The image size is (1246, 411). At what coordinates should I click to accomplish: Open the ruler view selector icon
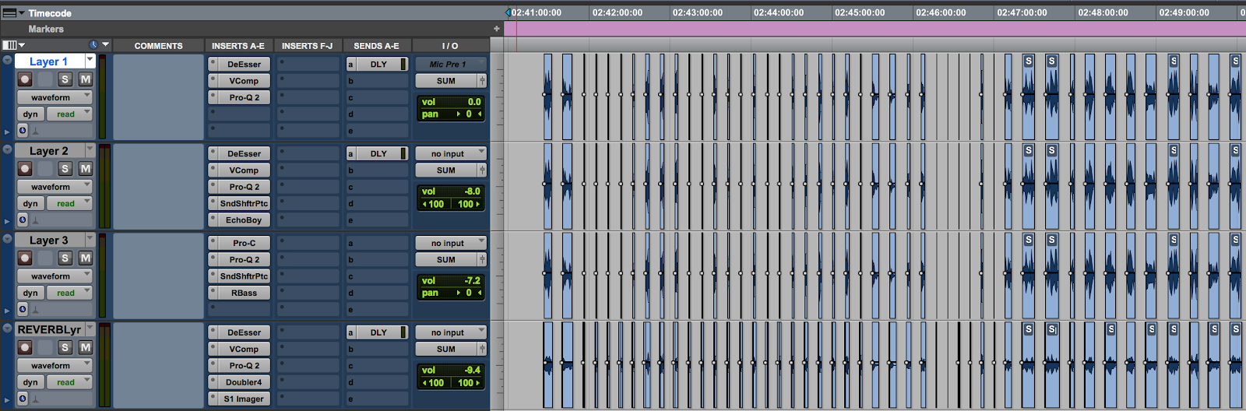[x=12, y=13]
